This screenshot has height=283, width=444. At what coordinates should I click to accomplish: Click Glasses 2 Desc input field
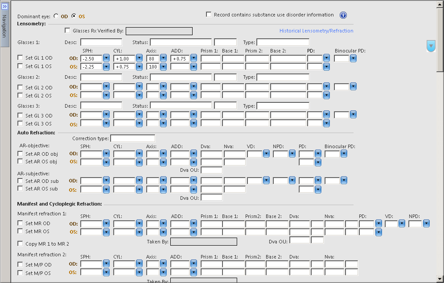point(101,77)
